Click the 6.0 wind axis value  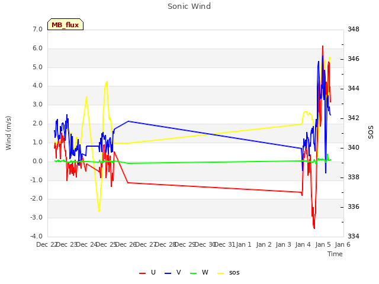(x=37, y=49)
